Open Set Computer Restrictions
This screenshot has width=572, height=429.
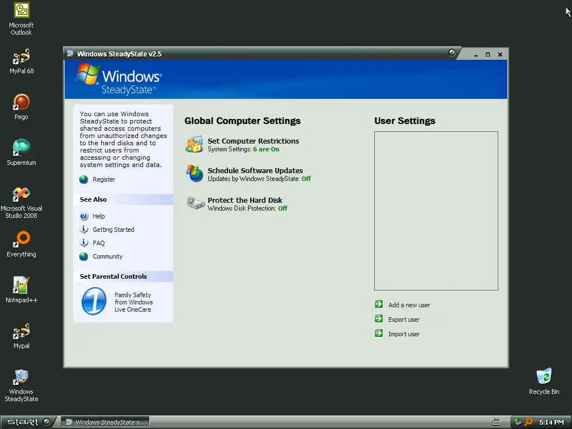click(253, 141)
